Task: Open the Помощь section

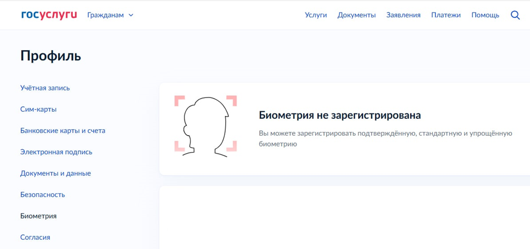Action: pos(485,15)
